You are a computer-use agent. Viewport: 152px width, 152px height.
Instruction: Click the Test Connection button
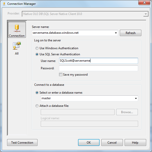(x=22, y=142)
